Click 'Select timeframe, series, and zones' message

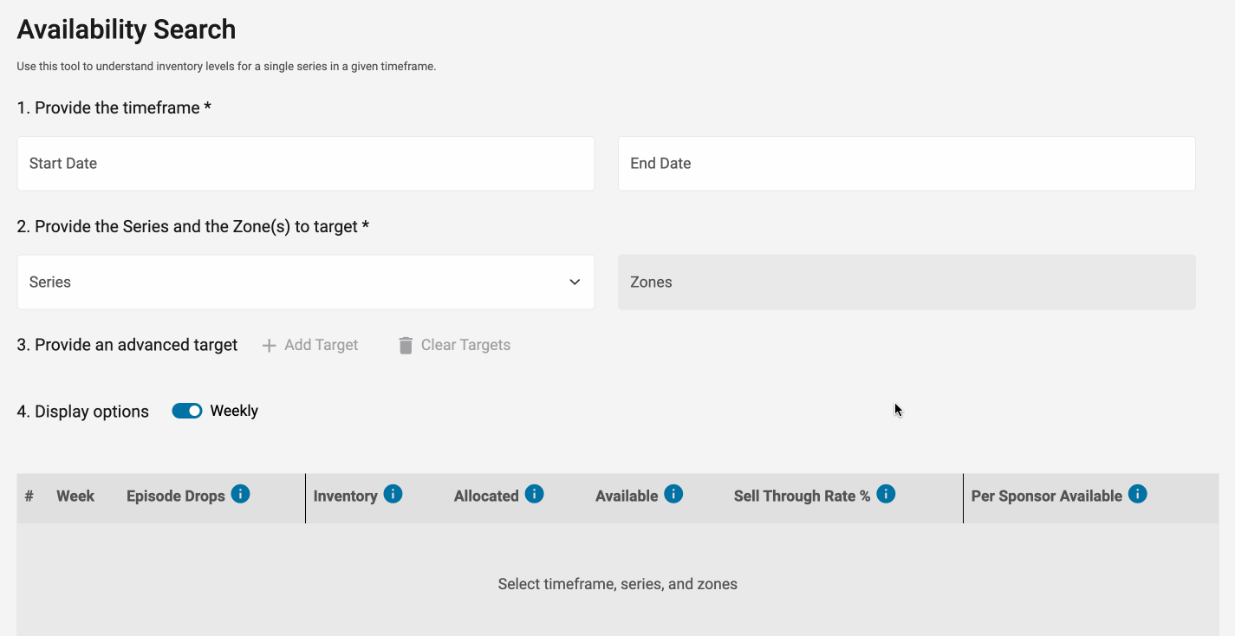tap(618, 584)
